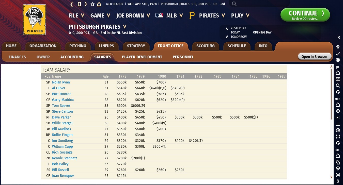The height and width of the screenshot is (185, 343).
Task: Click the back navigation arrow icon
Action: 72,4
